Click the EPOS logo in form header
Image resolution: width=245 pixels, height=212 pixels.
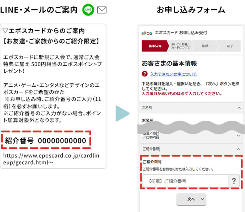pos(147,33)
